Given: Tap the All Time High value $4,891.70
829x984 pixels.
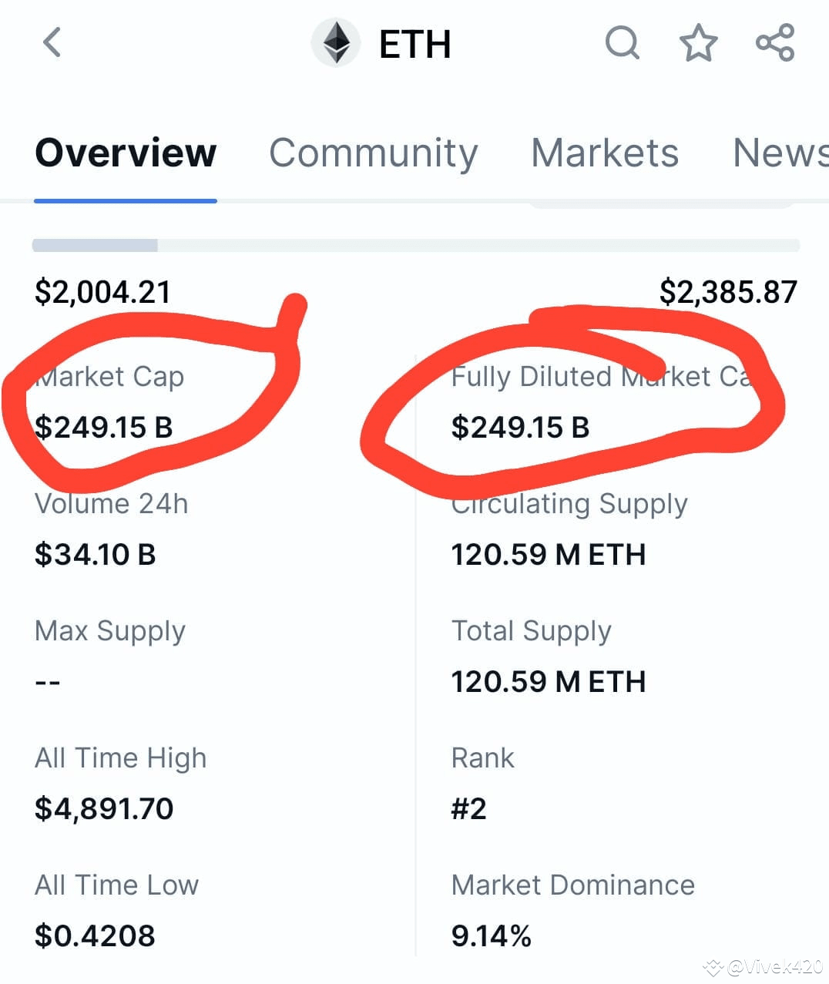Looking at the screenshot, I should 104,809.
